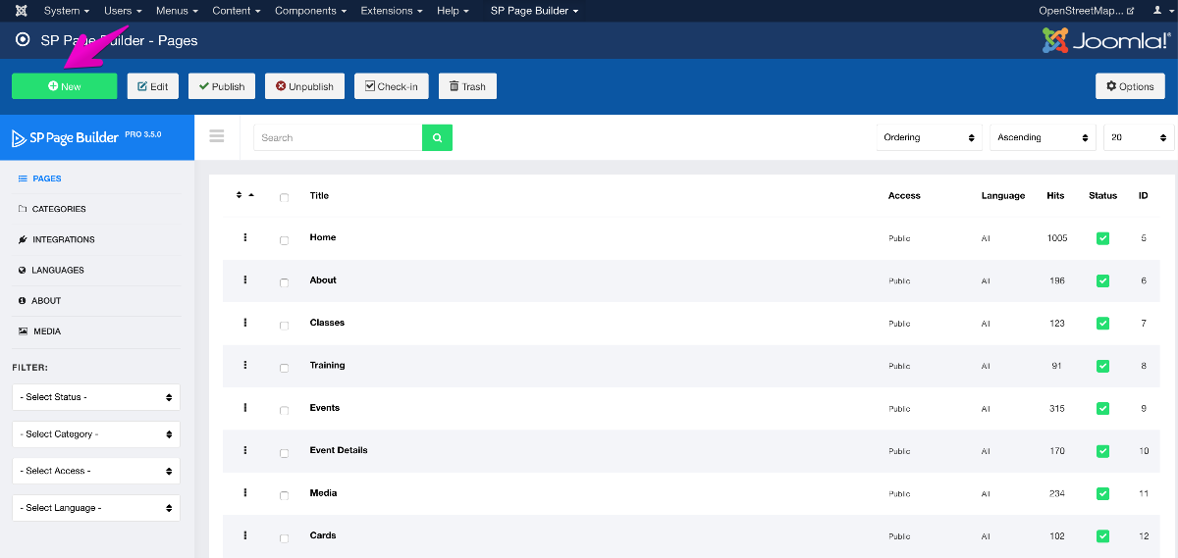Open the Extensions menu
The image size is (1178, 558).
point(392,11)
